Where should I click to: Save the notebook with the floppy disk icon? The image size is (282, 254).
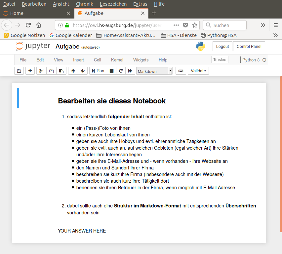tap(19, 71)
